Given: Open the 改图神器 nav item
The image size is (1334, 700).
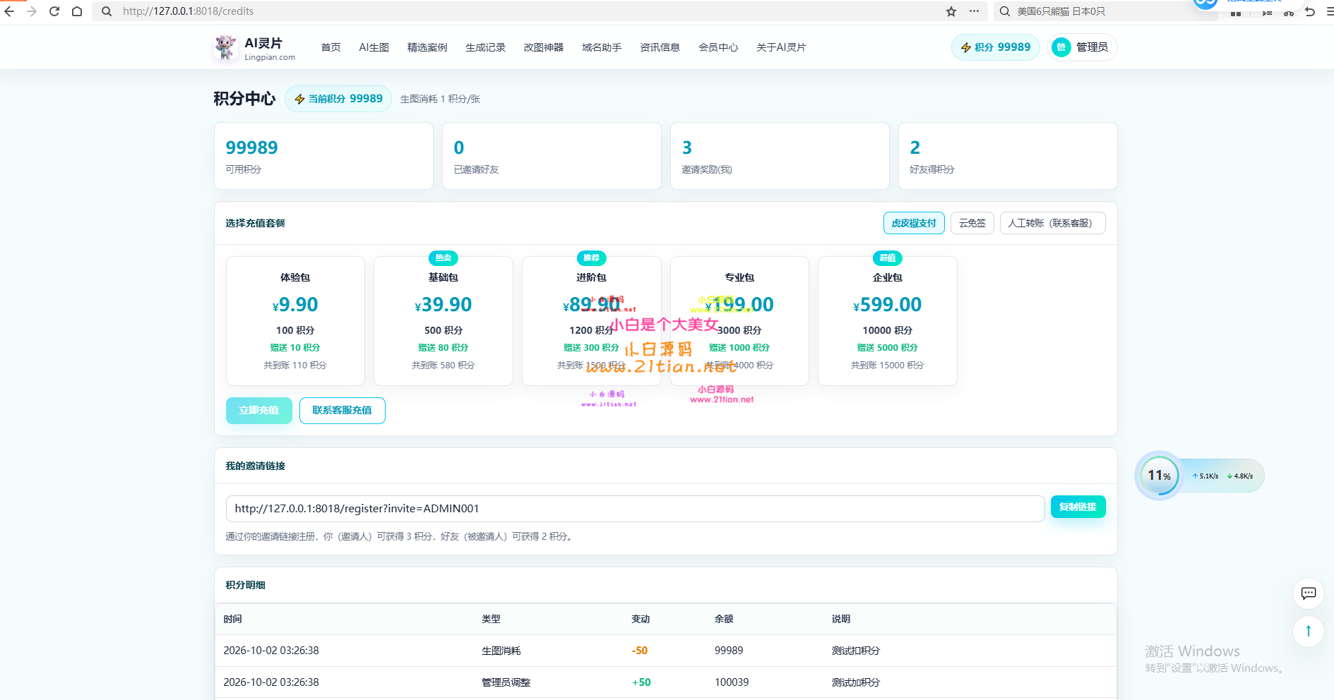Looking at the screenshot, I should (x=544, y=47).
